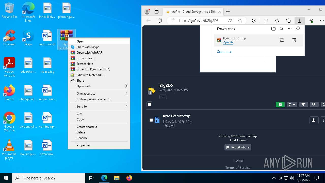The width and height of the screenshot is (325, 183).
Task: Download Kyro Executor.zip from Gofile row
Action: pyautogui.click(x=314, y=120)
